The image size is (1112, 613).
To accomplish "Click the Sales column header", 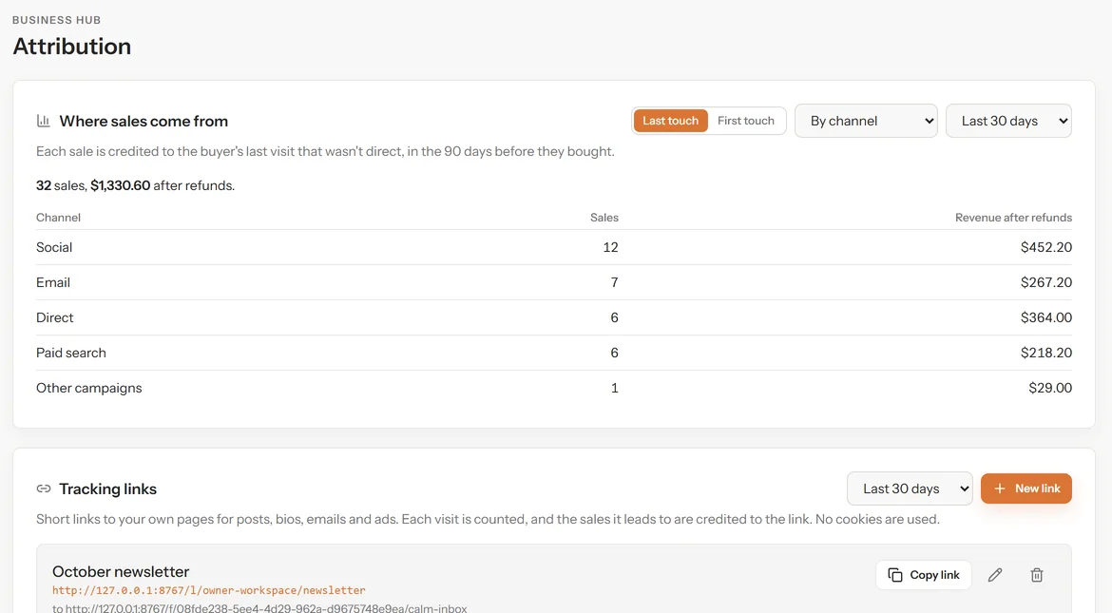I will tap(604, 217).
